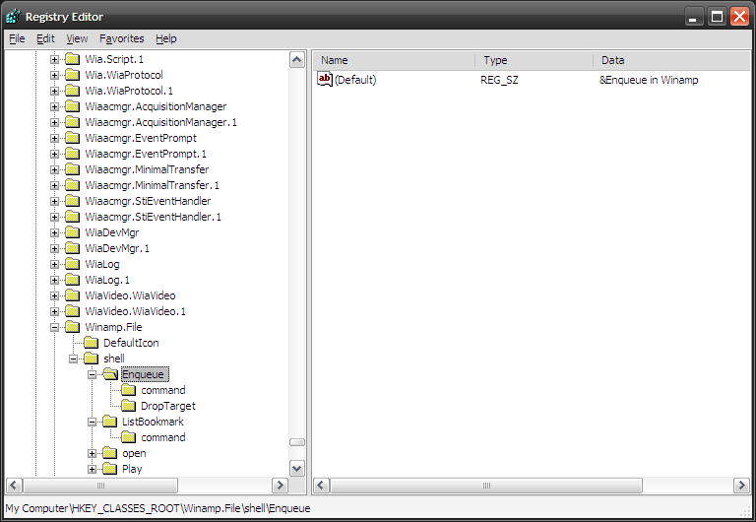Collapse the shell key

tap(73, 359)
